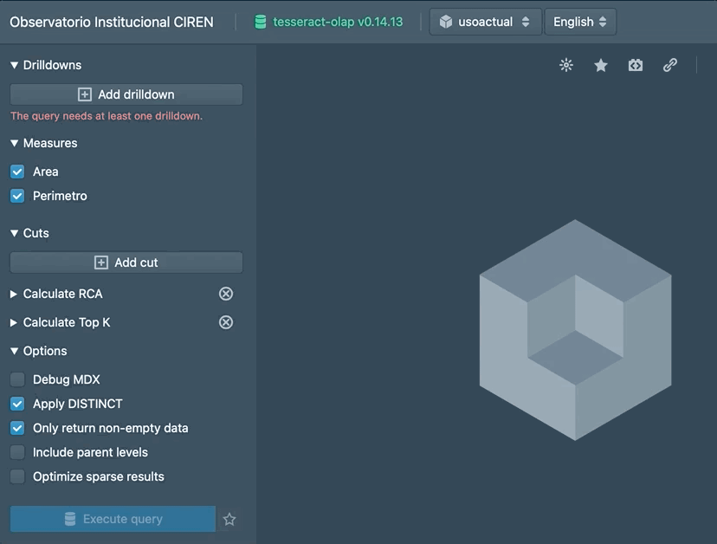Uncheck the Perimetro measure

pyautogui.click(x=17, y=196)
